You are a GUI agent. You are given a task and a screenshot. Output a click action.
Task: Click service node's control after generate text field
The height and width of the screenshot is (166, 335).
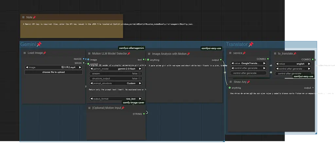pos(249,73)
